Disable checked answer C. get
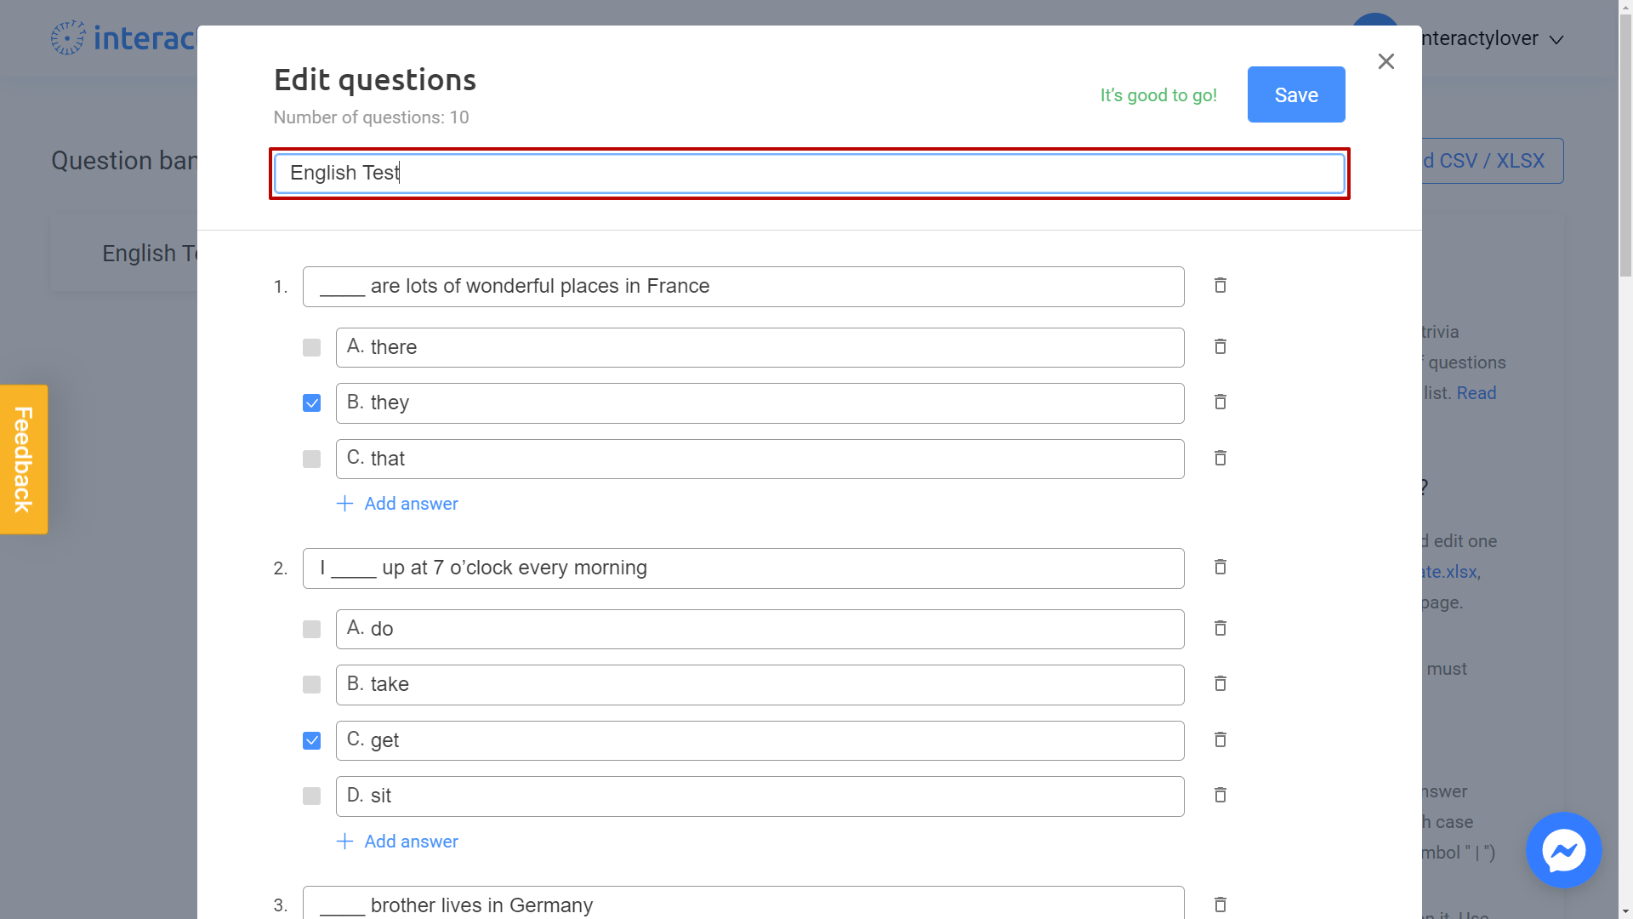The height and width of the screenshot is (919, 1633). click(x=312, y=739)
